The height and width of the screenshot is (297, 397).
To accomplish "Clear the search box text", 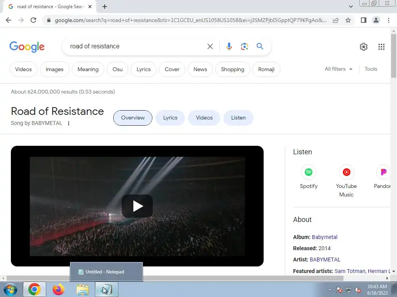I will tap(210, 46).
